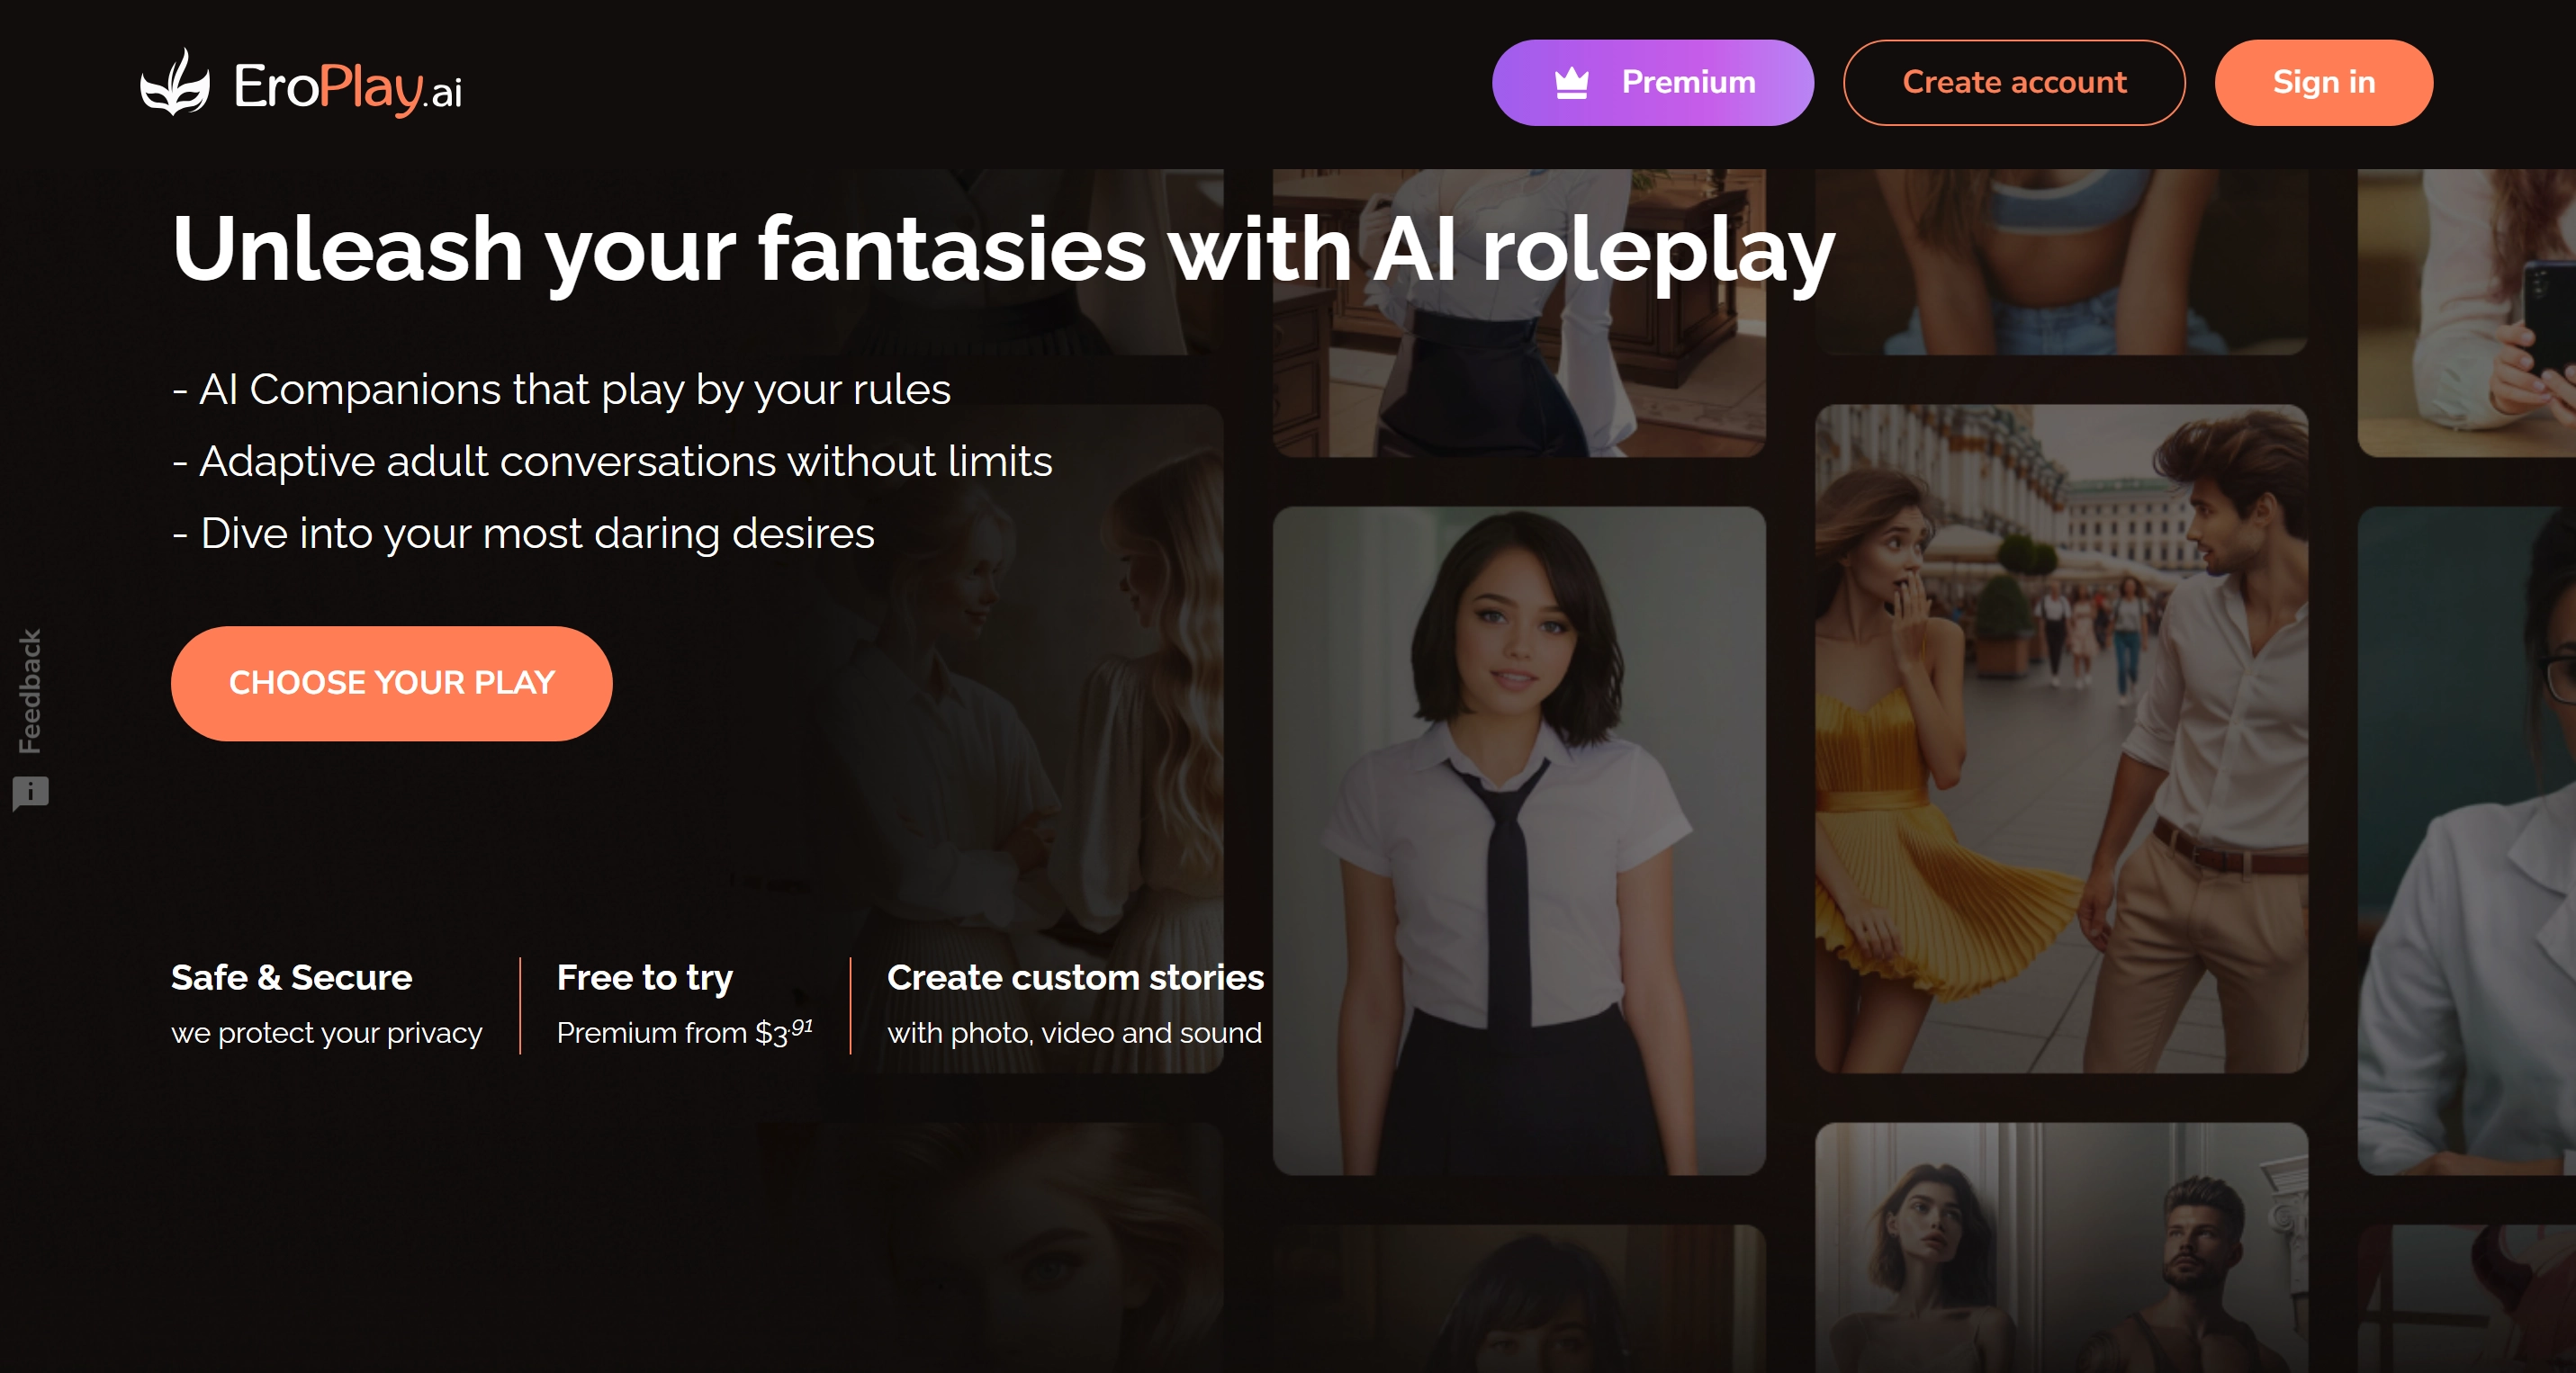2576x1373 pixels.
Task: Open the EroPlay.ai home link
Action: pos(347,87)
